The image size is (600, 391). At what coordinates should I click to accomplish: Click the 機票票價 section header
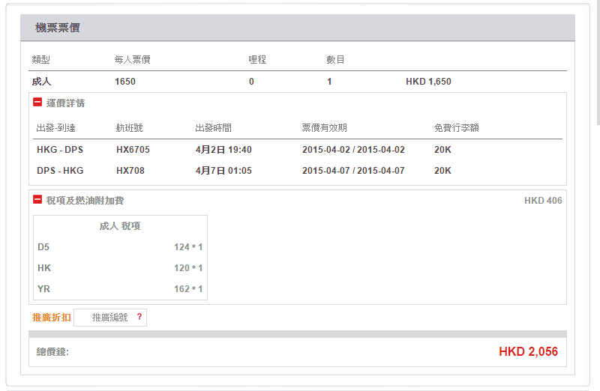(x=58, y=28)
